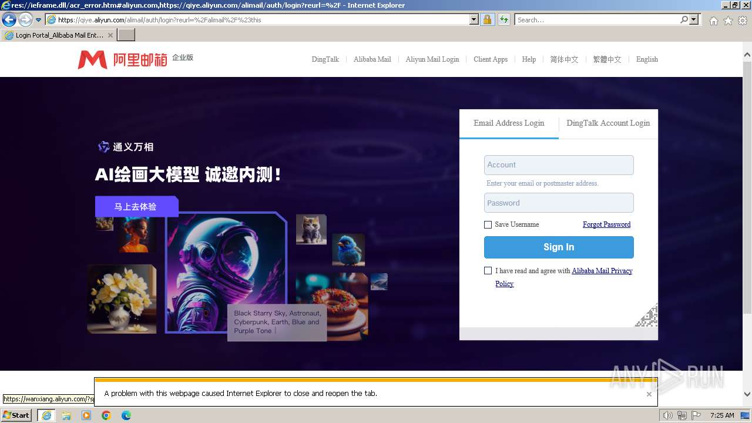Switch language to 简体中文
This screenshot has width=752, height=423.
tap(564, 59)
